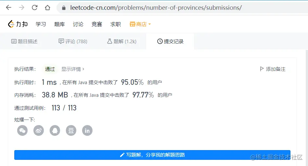The width and height of the screenshot is (308, 166).
Task: Click the 1 ms runtime value
Action: click(49, 82)
